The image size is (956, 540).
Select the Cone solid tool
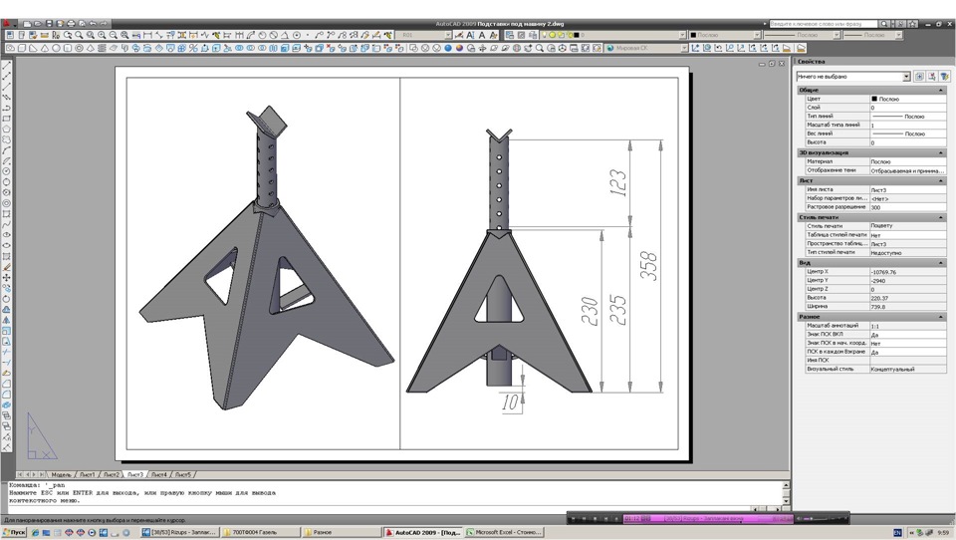pos(45,48)
